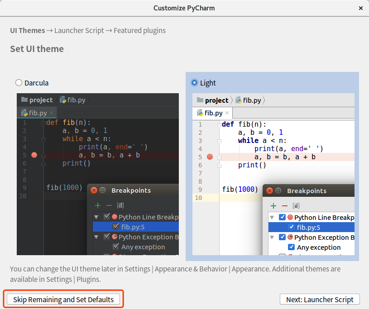Screen dimensions: 369x309
Task: Click the Darcula preview thumbnail
Action: pyautogui.click(x=98, y=174)
